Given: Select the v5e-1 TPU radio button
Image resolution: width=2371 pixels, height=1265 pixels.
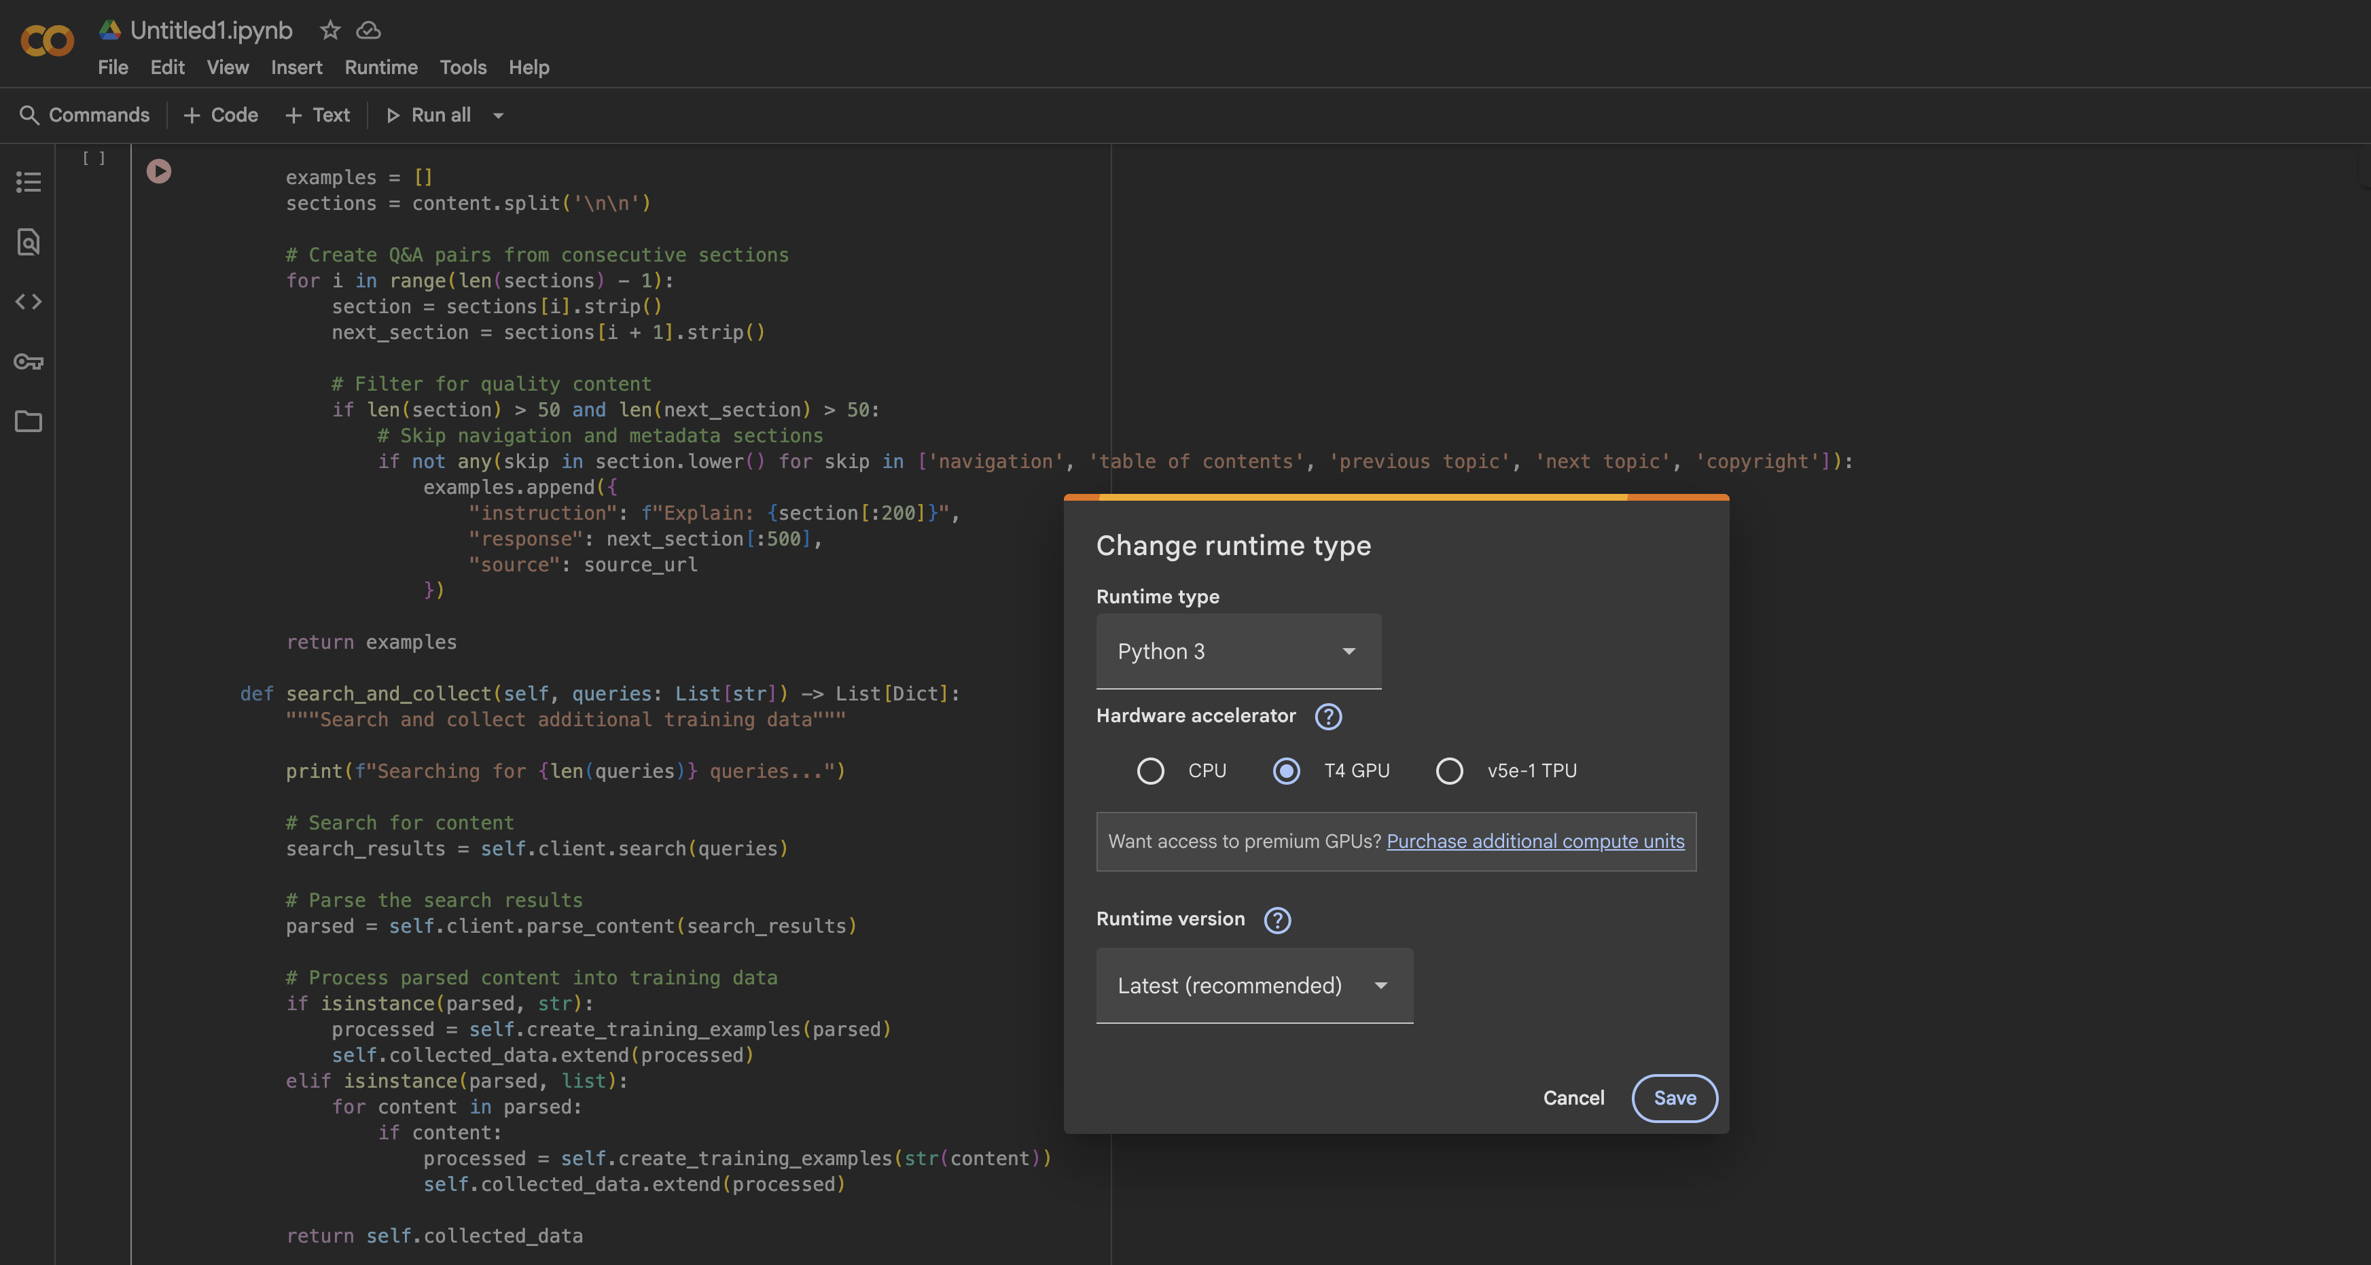Looking at the screenshot, I should point(1448,770).
